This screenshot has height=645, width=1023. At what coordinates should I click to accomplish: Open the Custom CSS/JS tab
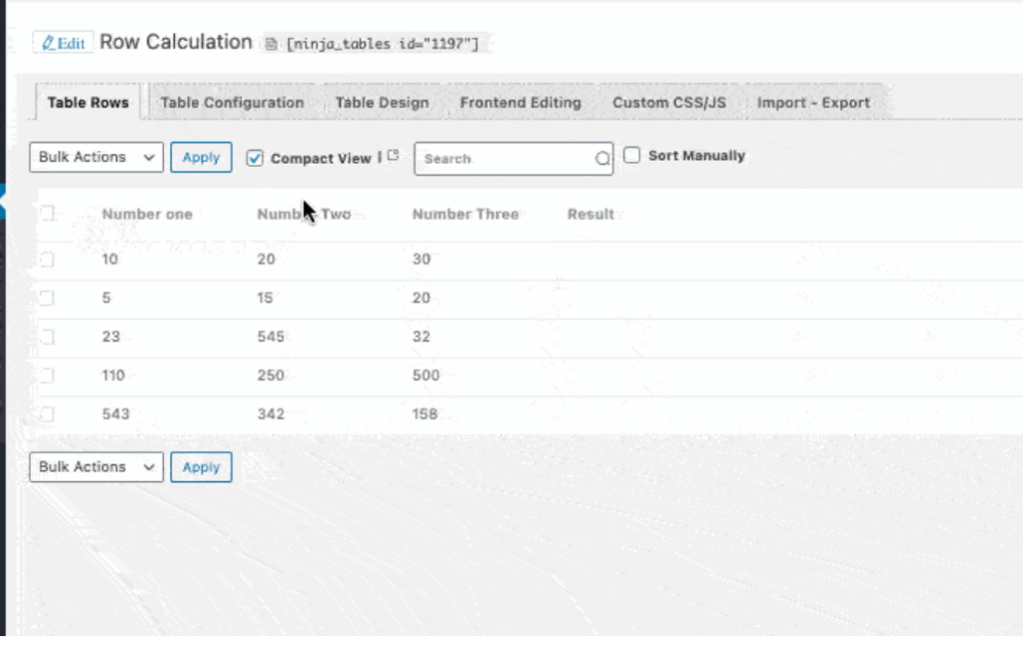pos(669,103)
